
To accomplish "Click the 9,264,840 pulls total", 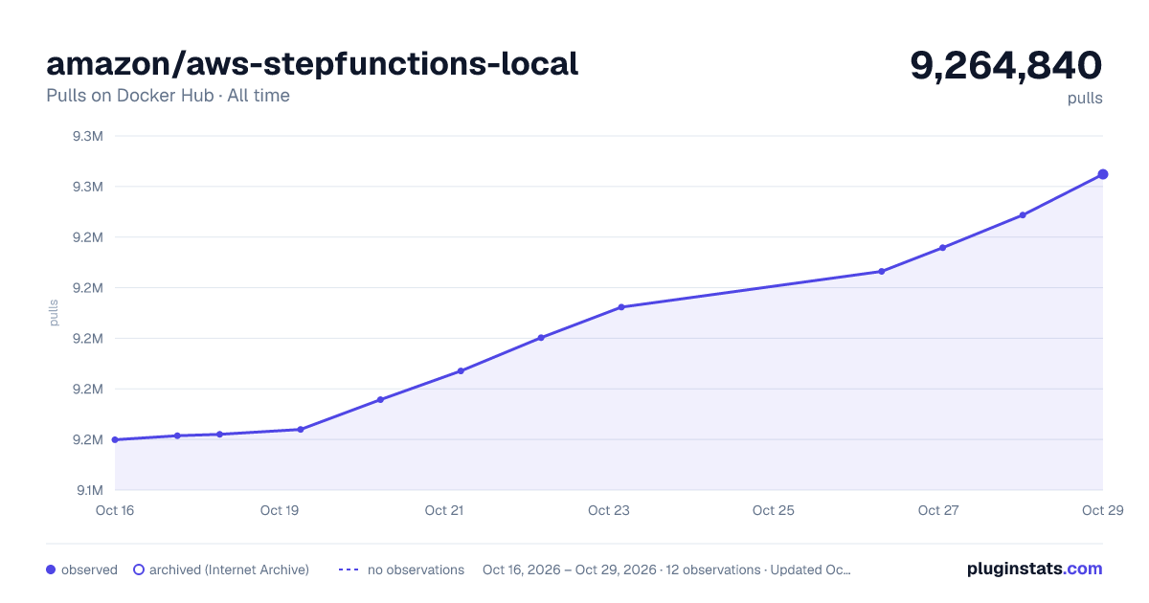I will 1006,66.
